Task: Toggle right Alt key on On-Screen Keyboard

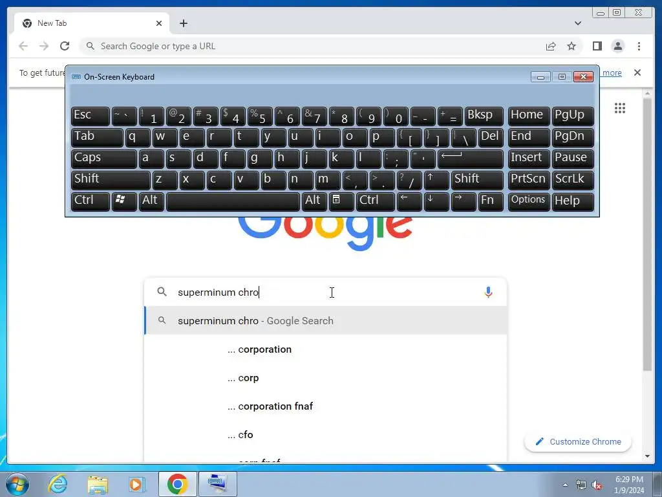Action: [315, 202]
